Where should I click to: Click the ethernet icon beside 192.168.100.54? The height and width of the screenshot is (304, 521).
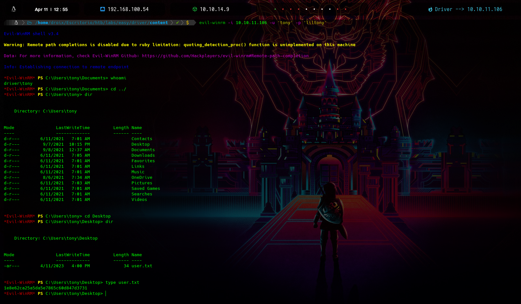tap(103, 9)
